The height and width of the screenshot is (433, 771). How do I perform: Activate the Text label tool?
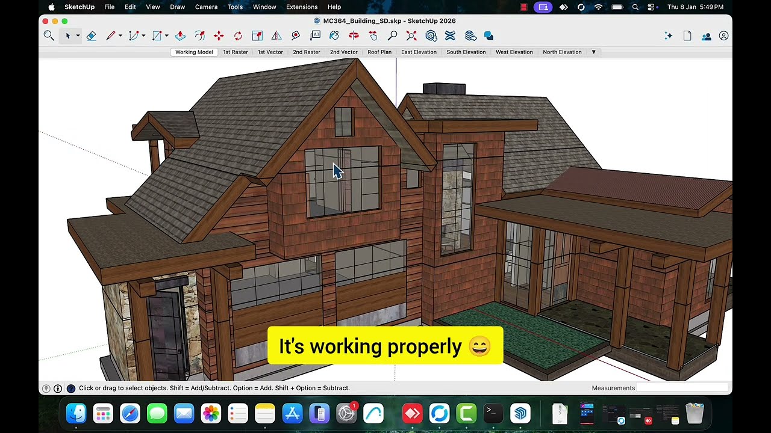pos(315,36)
